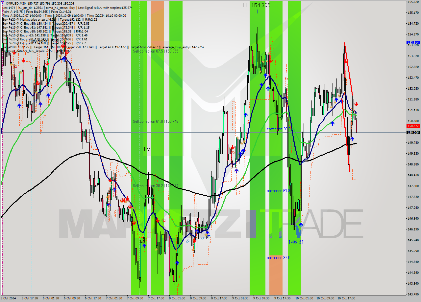Click the 'I I I 146.31' wave label
This screenshot has height=302, width=421.
tap(291, 242)
